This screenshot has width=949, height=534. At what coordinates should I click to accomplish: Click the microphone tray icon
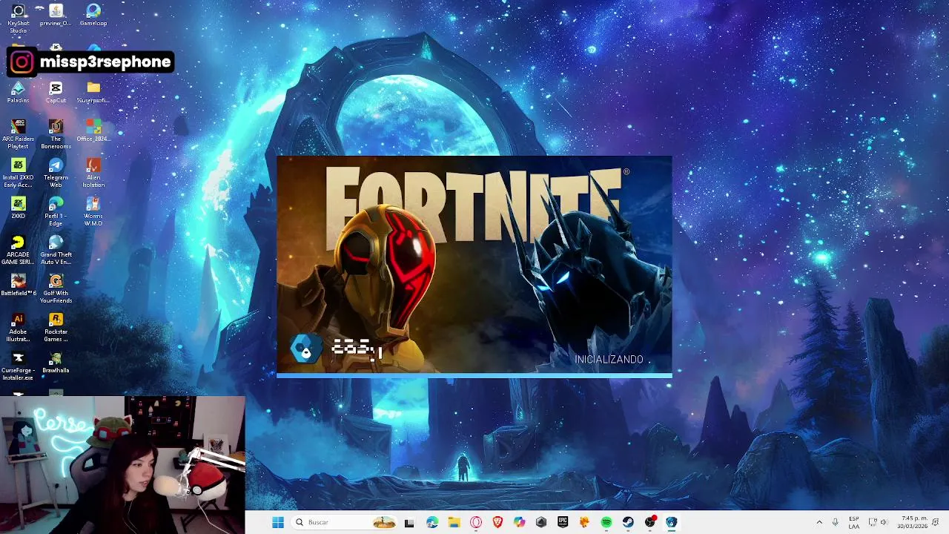point(835,522)
